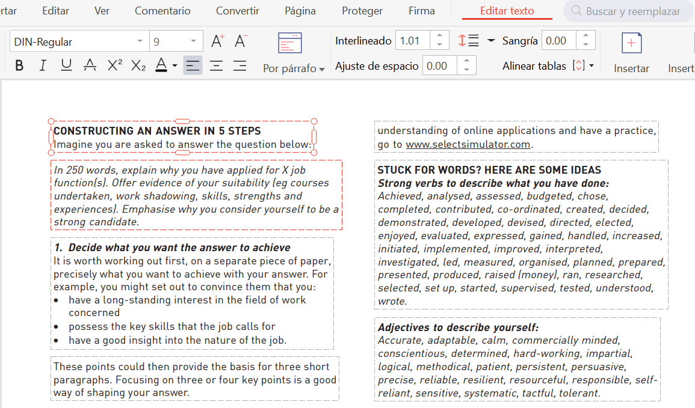This screenshot has width=695, height=408.
Task: Apply strikethrough to selected text
Action: tap(90, 65)
